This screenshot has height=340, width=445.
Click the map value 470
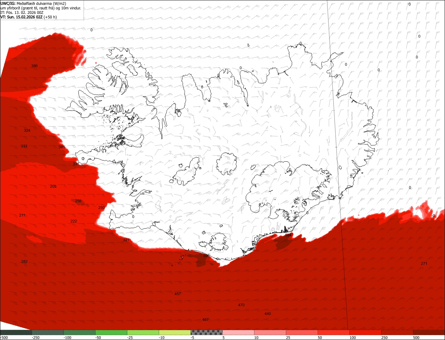[241, 305]
